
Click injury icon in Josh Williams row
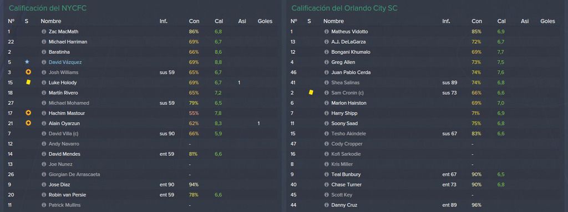coord(28,72)
